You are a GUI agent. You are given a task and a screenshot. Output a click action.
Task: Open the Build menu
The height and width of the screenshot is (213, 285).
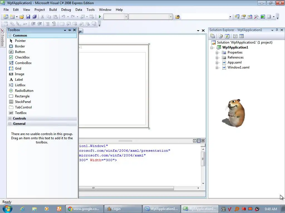point(53,10)
